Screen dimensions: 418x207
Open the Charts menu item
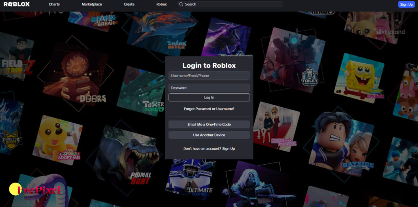54,4
